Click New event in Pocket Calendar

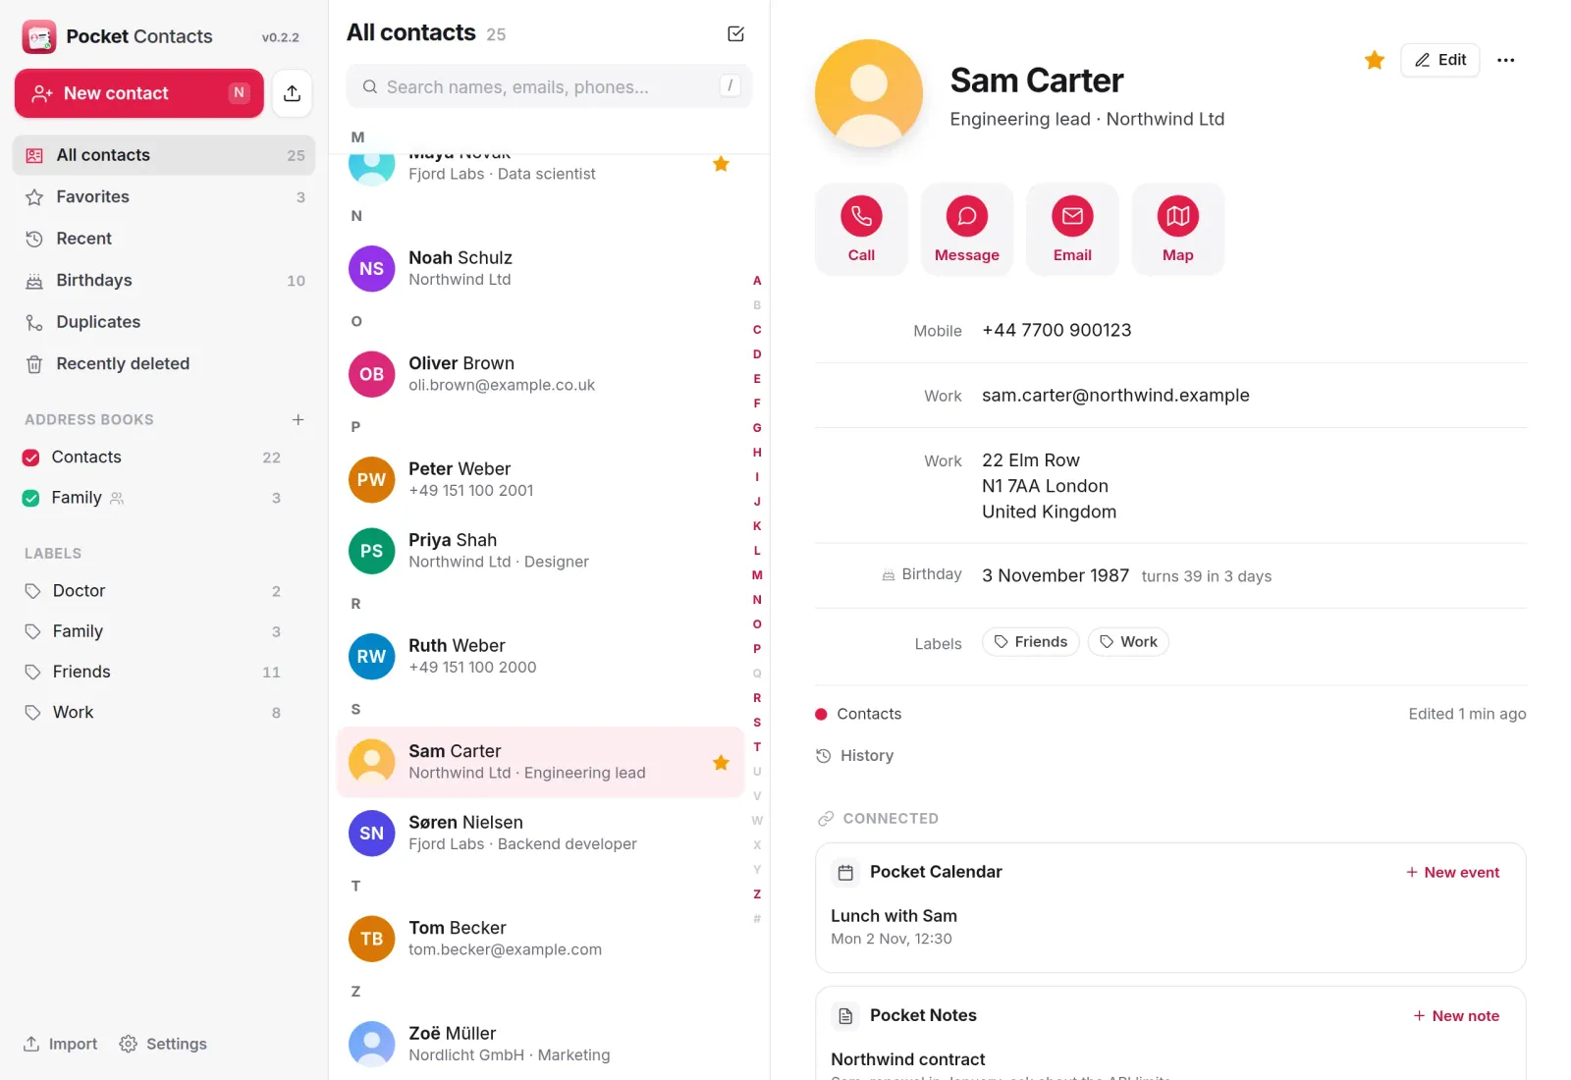point(1452,872)
